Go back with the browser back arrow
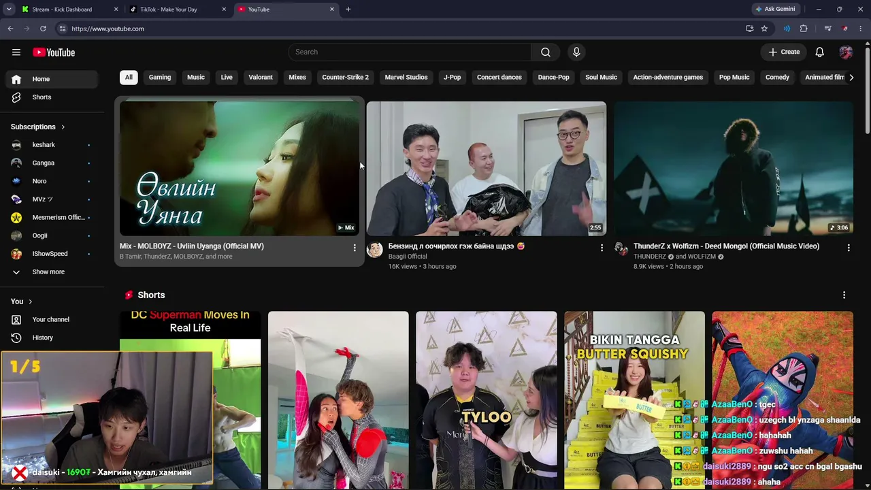Viewport: 871px width, 490px height. (10, 29)
